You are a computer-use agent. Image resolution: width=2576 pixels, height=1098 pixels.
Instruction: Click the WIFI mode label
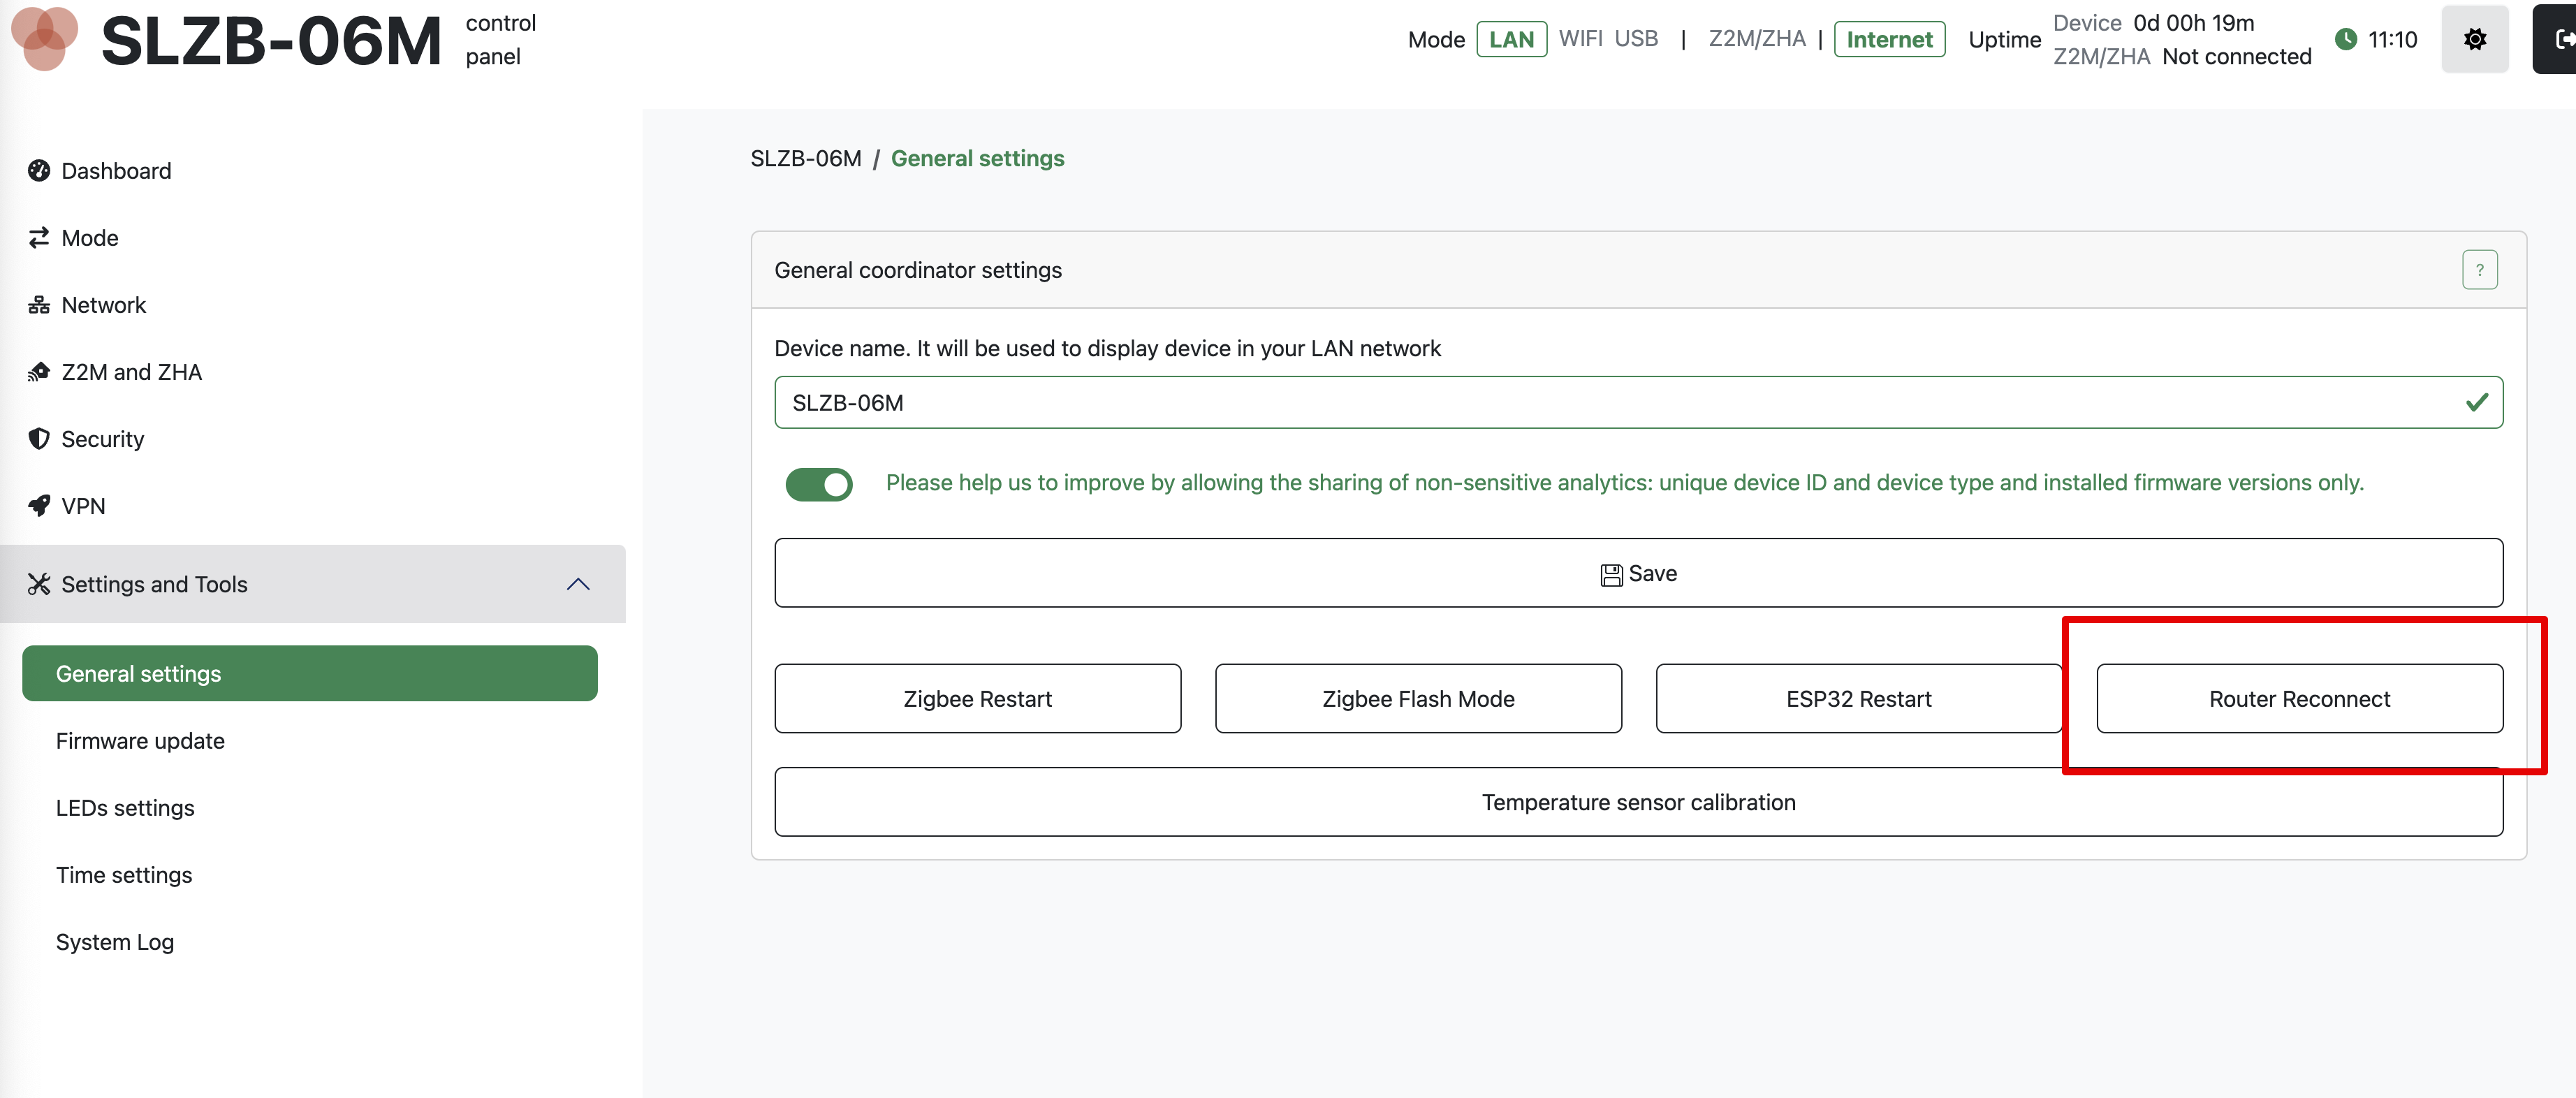[1580, 38]
